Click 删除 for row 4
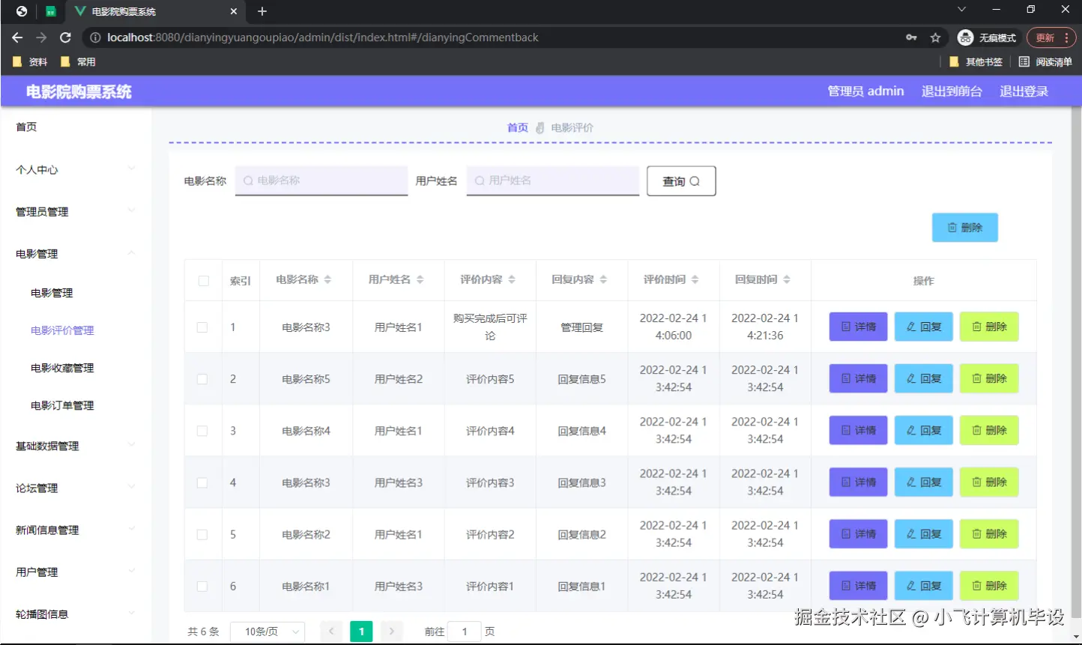The image size is (1082, 645). (989, 482)
